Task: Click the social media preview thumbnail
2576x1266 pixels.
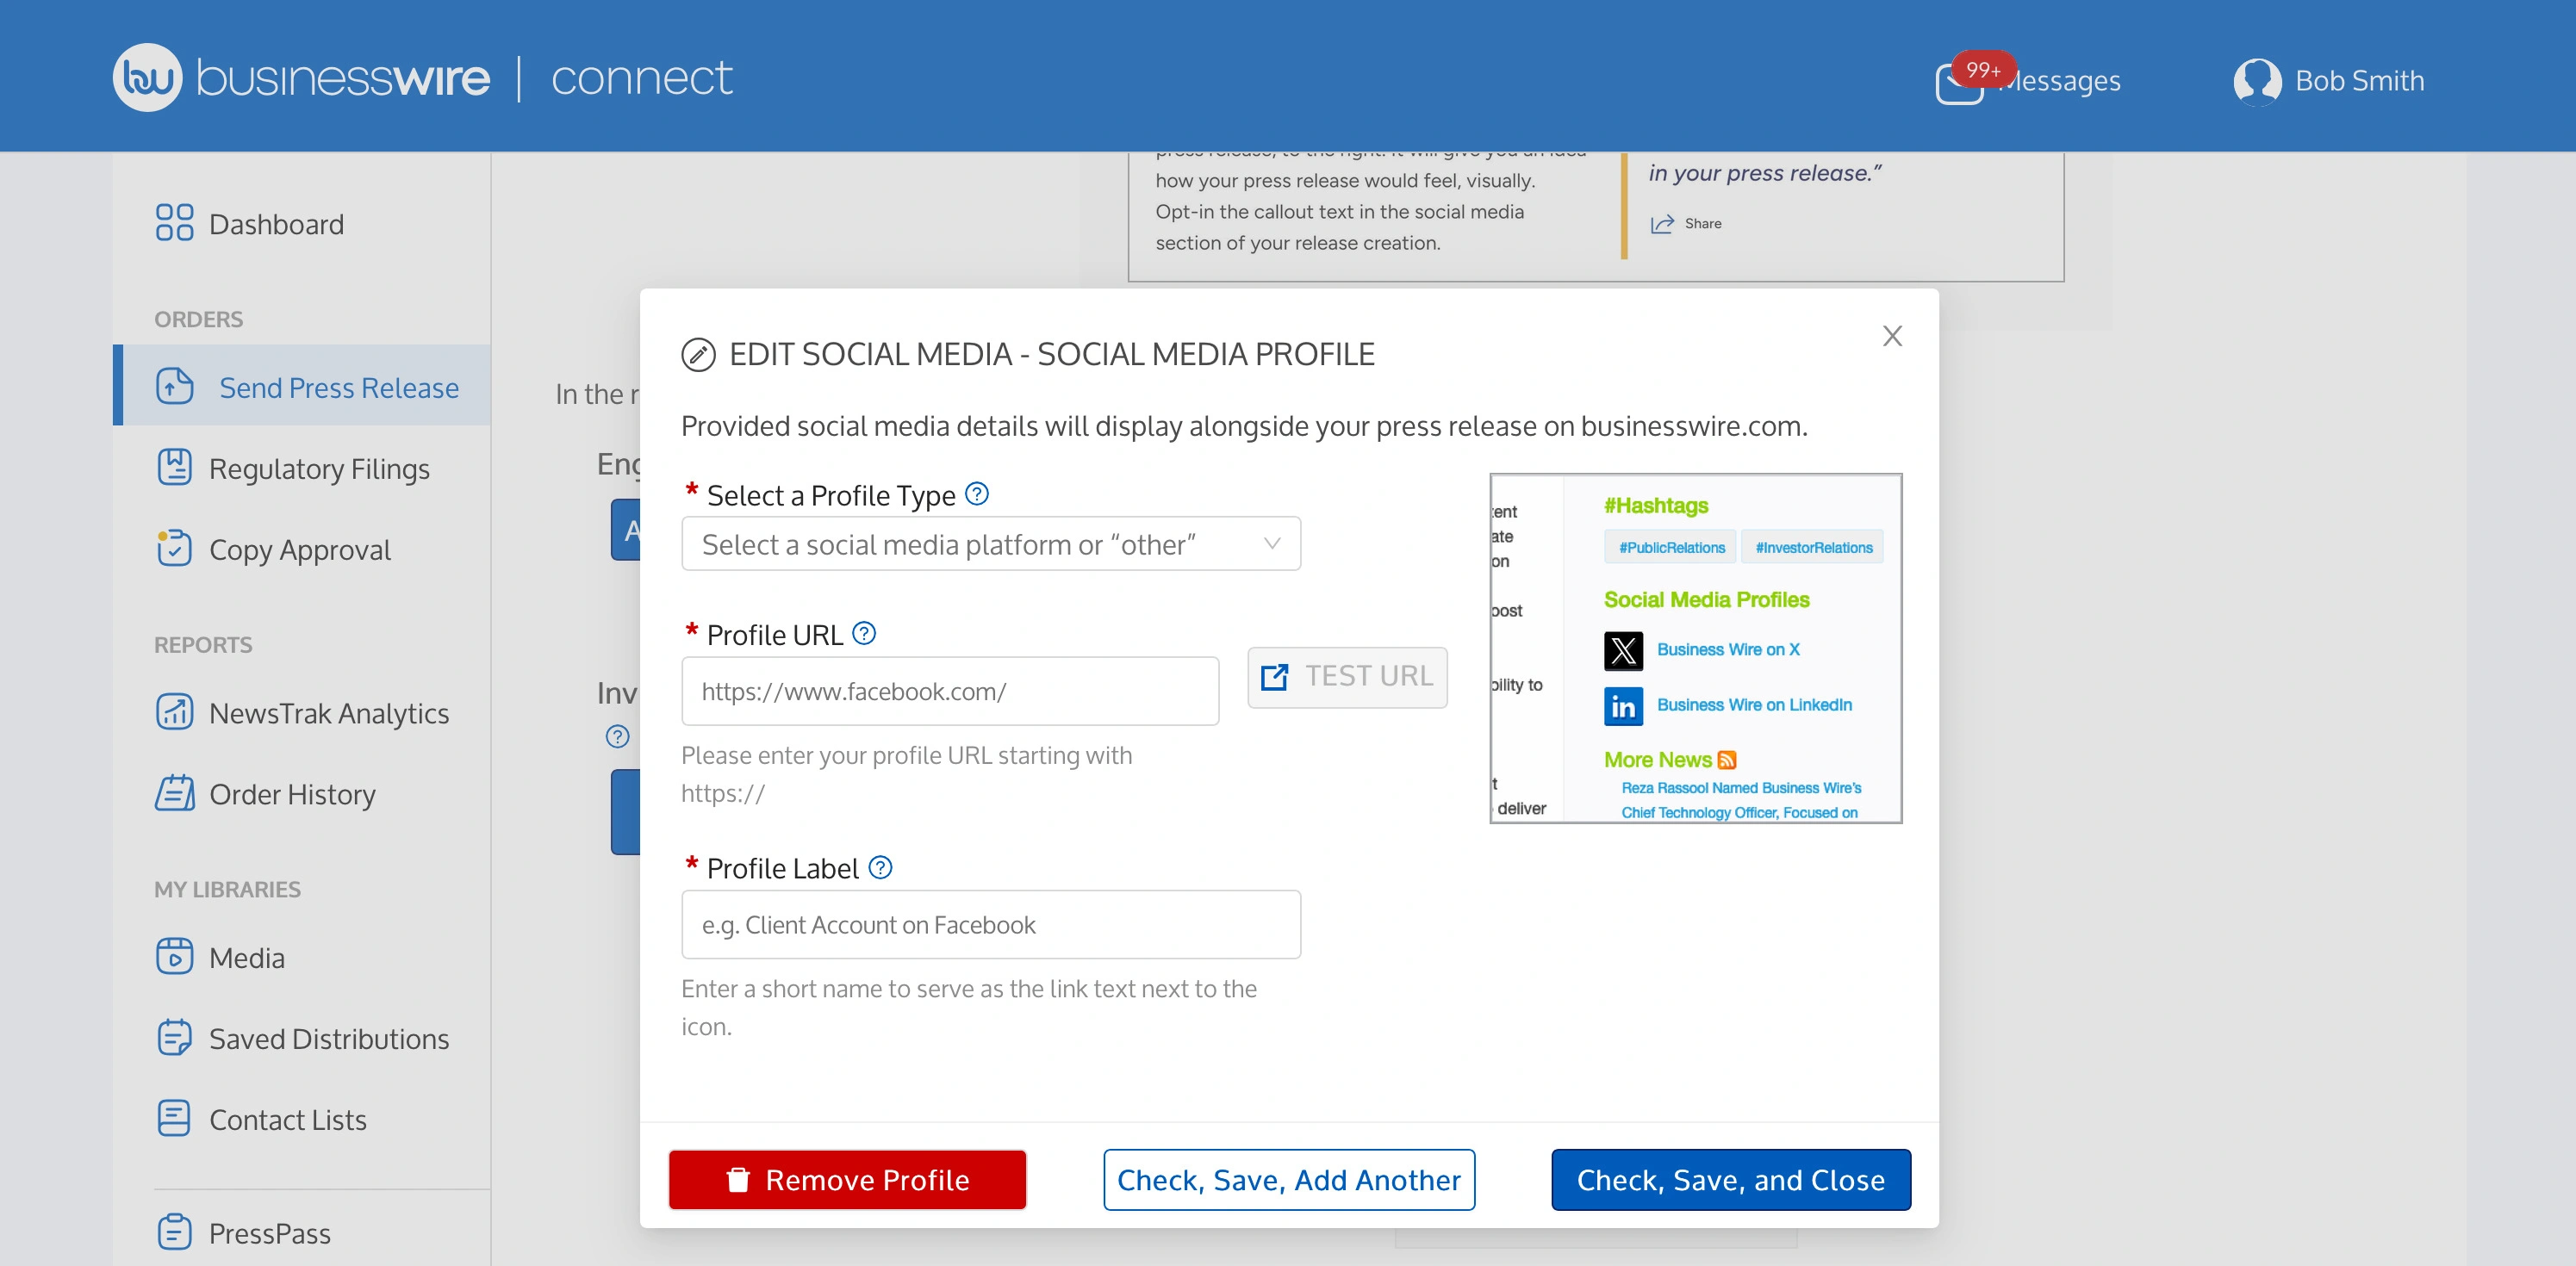Action: (1696, 648)
